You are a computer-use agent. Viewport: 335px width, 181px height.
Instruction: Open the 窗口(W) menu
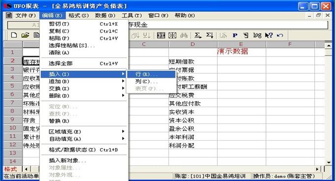coord(158,16)
